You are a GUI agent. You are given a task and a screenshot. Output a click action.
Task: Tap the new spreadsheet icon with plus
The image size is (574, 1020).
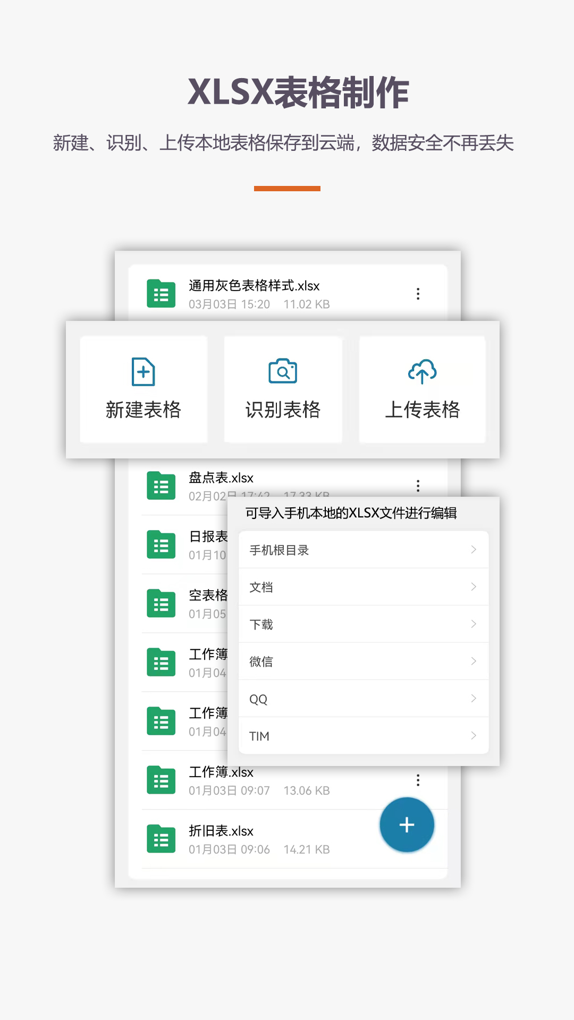(143, 371)
